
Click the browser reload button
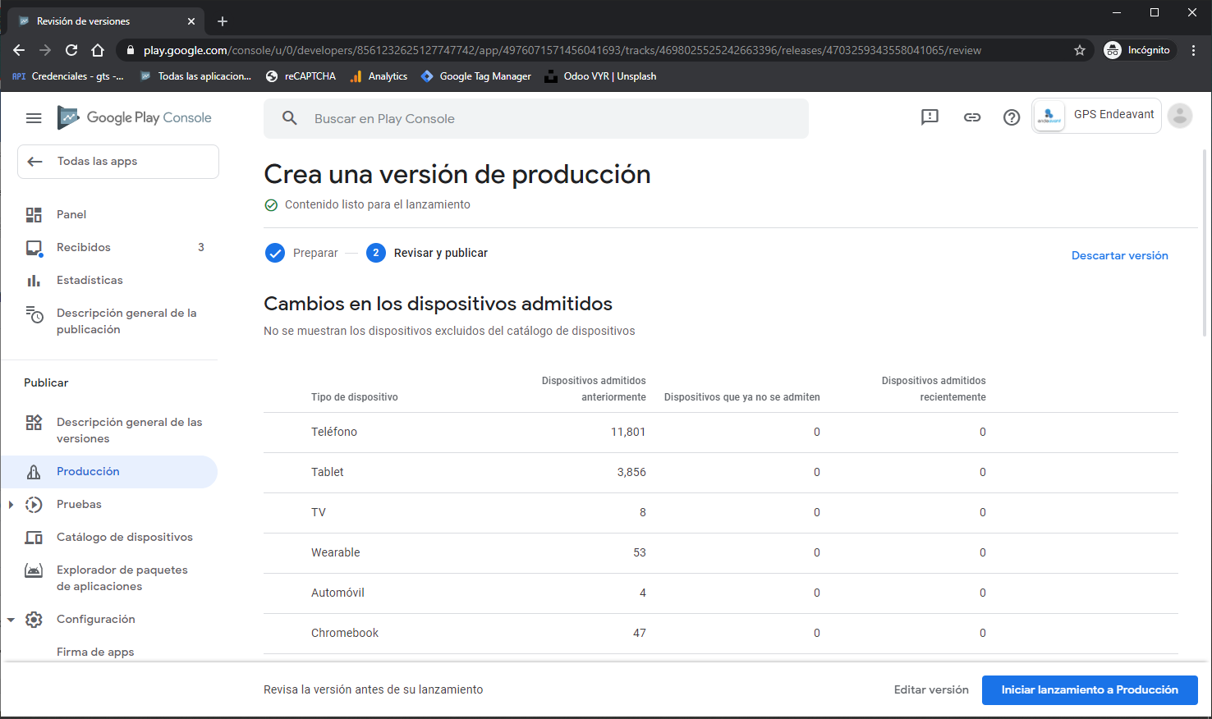71,50
